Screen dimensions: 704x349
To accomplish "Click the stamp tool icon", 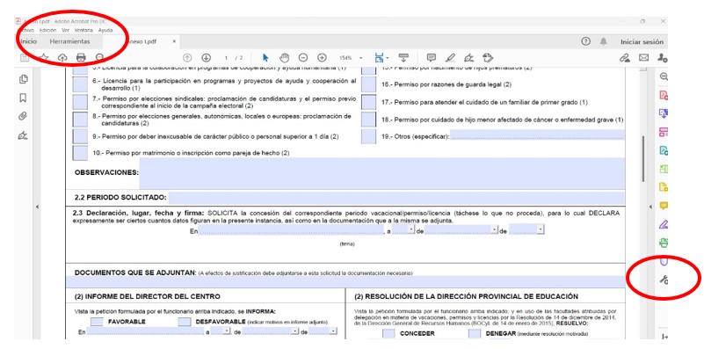I will click(488, 57).
